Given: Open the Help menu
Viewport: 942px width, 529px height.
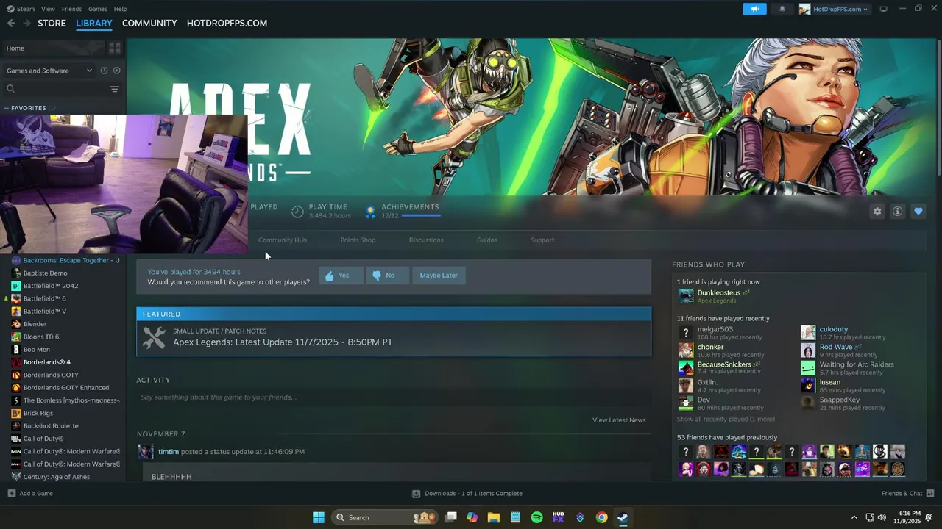Looking at the screenshot, I should 120,9.
